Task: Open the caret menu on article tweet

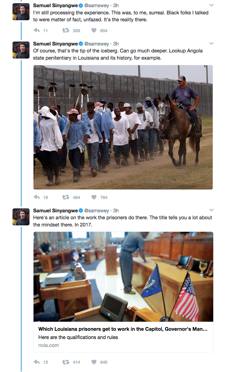Action: [211, 210]
